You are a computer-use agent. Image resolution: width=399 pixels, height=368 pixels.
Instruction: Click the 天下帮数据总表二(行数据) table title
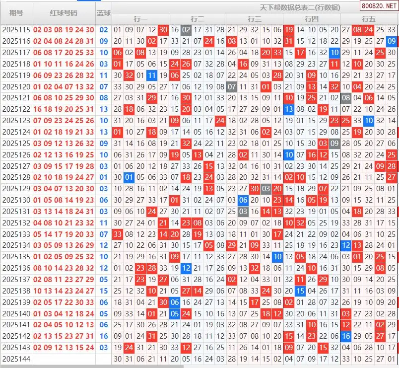(x=300, y=7)
